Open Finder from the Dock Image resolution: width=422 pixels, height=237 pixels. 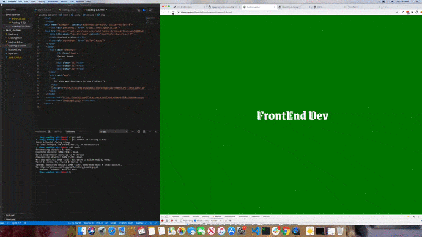[x=81, y=231]
